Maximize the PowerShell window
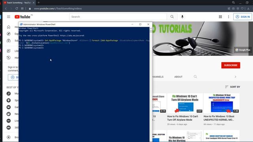The height and width of the screenshot is (142, 253). coord(140,24)
